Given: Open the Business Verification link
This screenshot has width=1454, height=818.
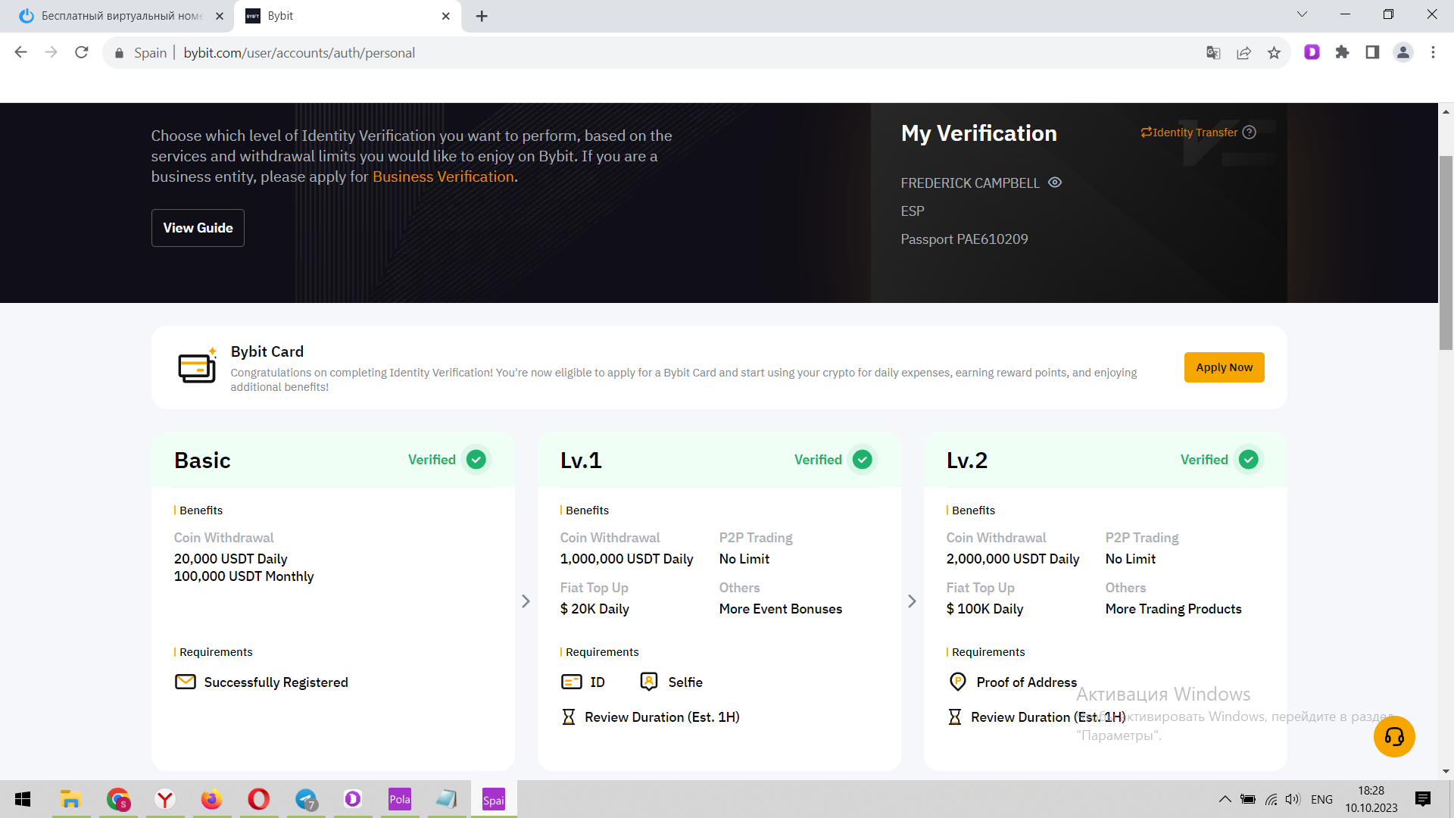Looking at the screenshot, I should click(x=443, y=176).
